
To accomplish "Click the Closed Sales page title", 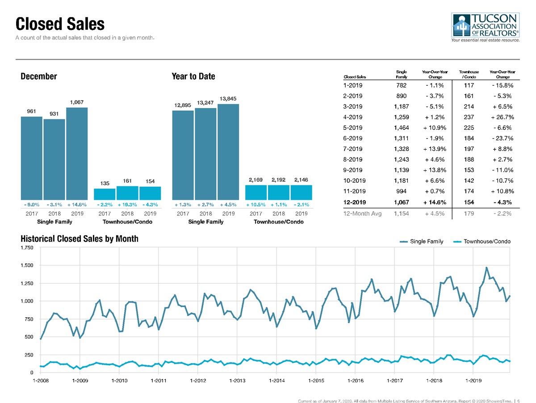I will click(x=60, y=24).
